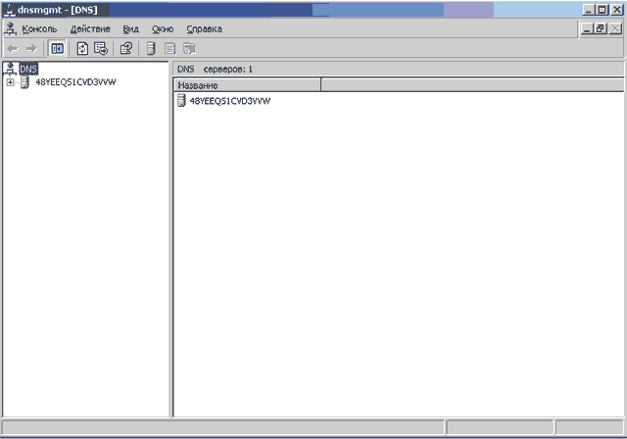Restore the inner MDI child window

point(601,28)
